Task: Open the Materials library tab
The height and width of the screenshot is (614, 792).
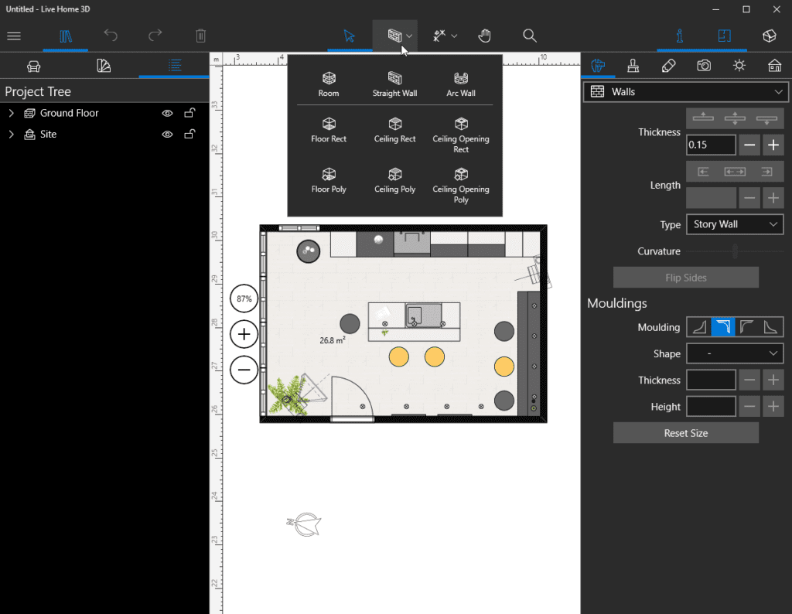Action: [104, 66]
